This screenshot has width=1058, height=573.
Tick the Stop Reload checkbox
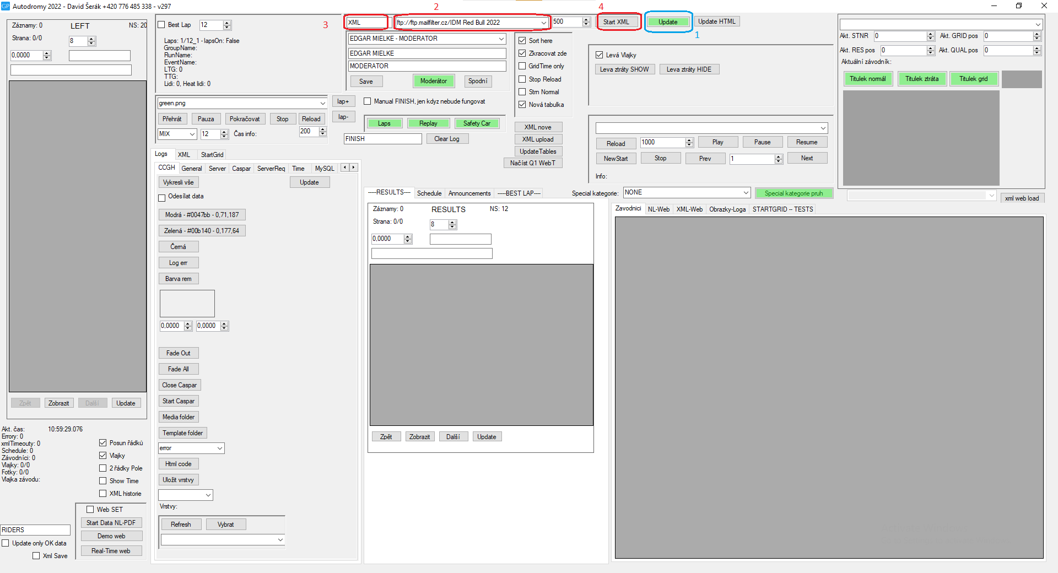(x=522, y=79)
